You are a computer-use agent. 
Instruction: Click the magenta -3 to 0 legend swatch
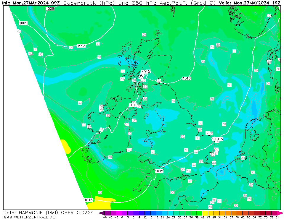[x=119, y=213]
